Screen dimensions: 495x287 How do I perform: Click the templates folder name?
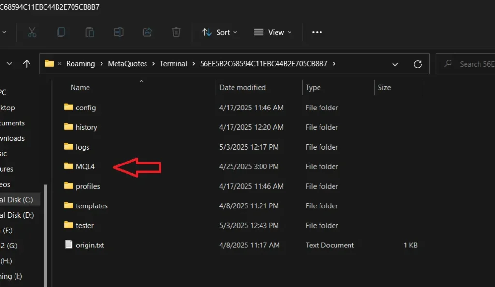[x=92, y=206]
